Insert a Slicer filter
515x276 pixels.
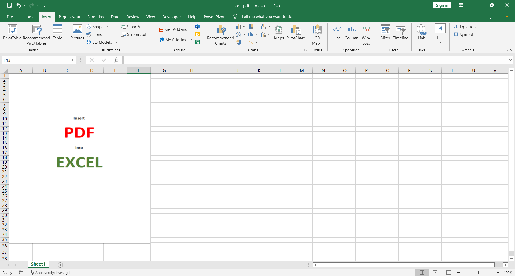(x=385, y=32)
